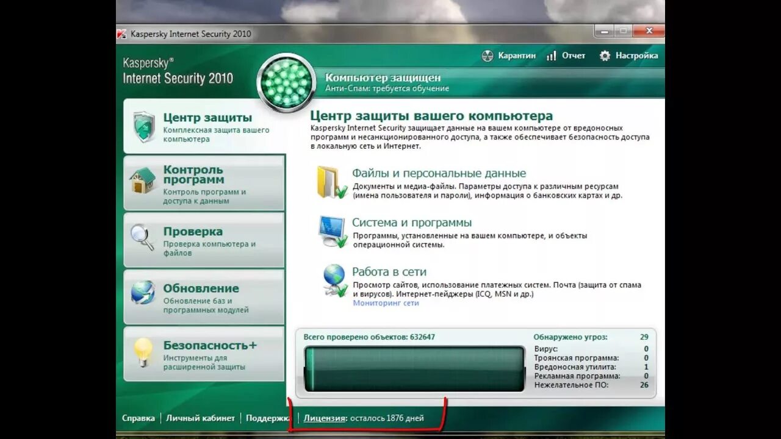Screen dimensions: 781x439
Task: Click the Файлы и персональные данные heading
Action: point(439,173)
